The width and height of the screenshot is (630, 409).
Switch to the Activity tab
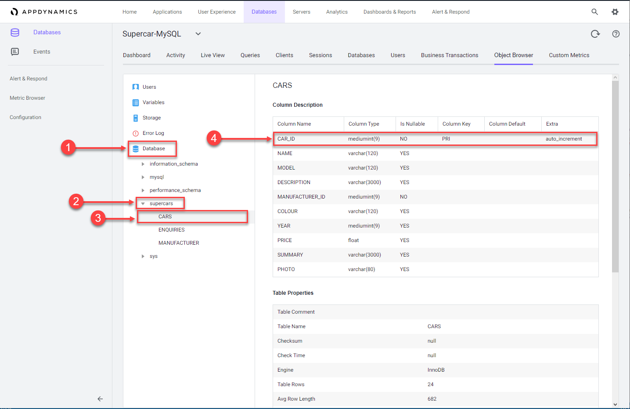click(x=176, y=55)
